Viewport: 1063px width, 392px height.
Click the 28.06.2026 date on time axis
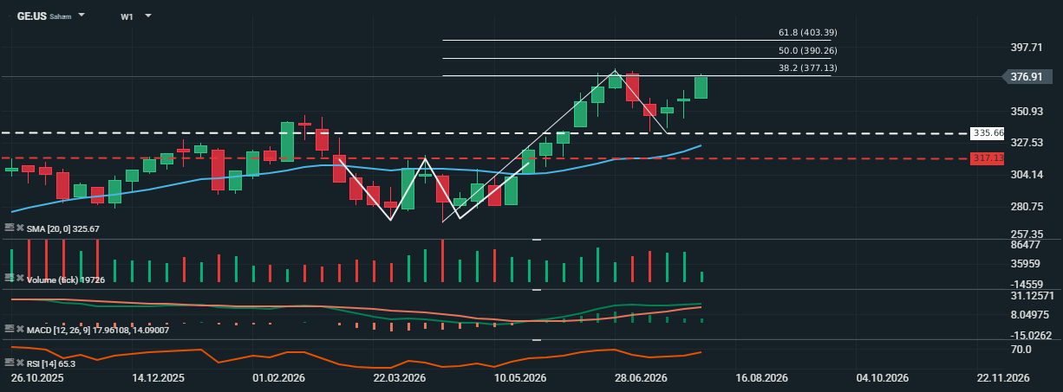[x=641, y=378]
